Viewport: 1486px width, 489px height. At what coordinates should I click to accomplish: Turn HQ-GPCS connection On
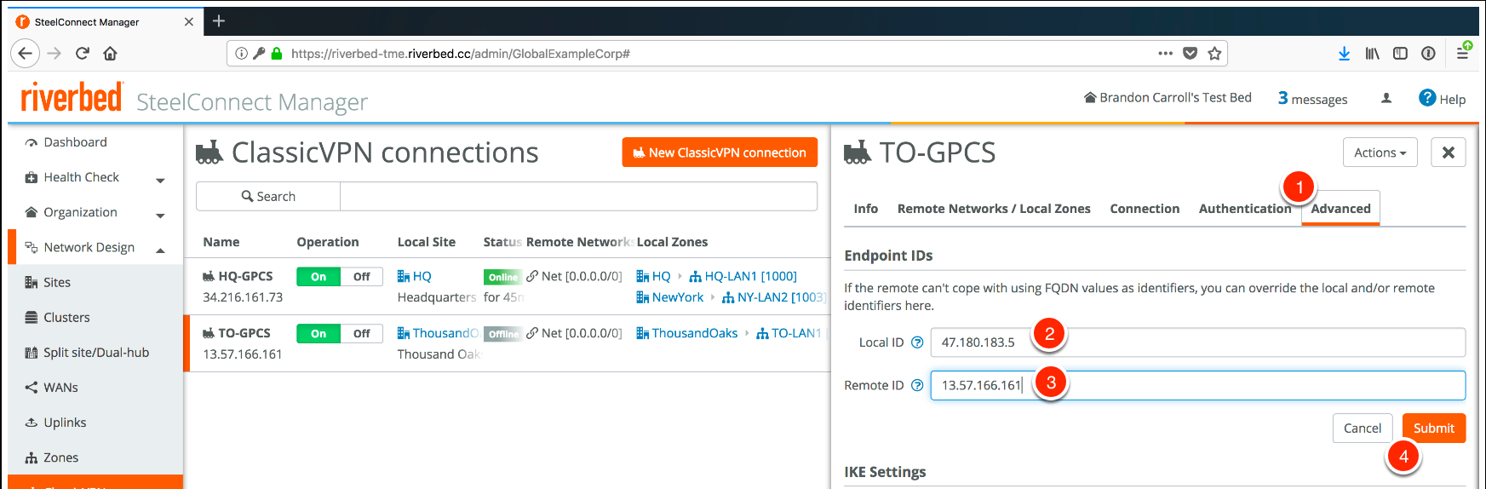pyautogui.click(x=318, y=276)
